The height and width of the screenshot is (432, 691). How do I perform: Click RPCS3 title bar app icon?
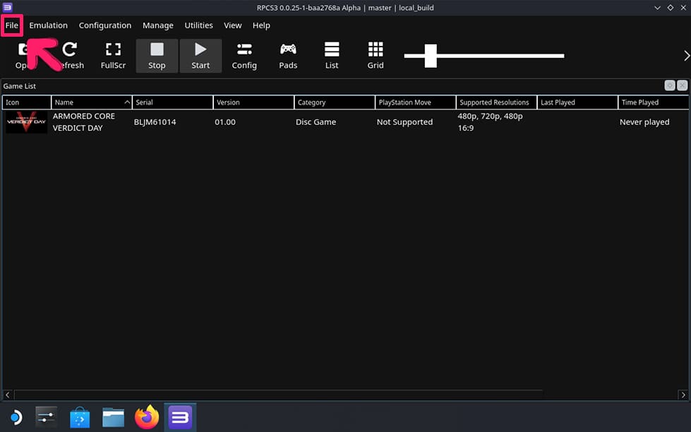[x=8, y=8]
